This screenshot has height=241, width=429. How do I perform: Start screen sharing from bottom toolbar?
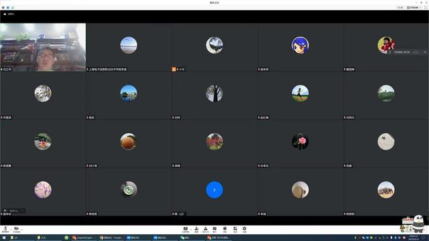coord(185,230)
